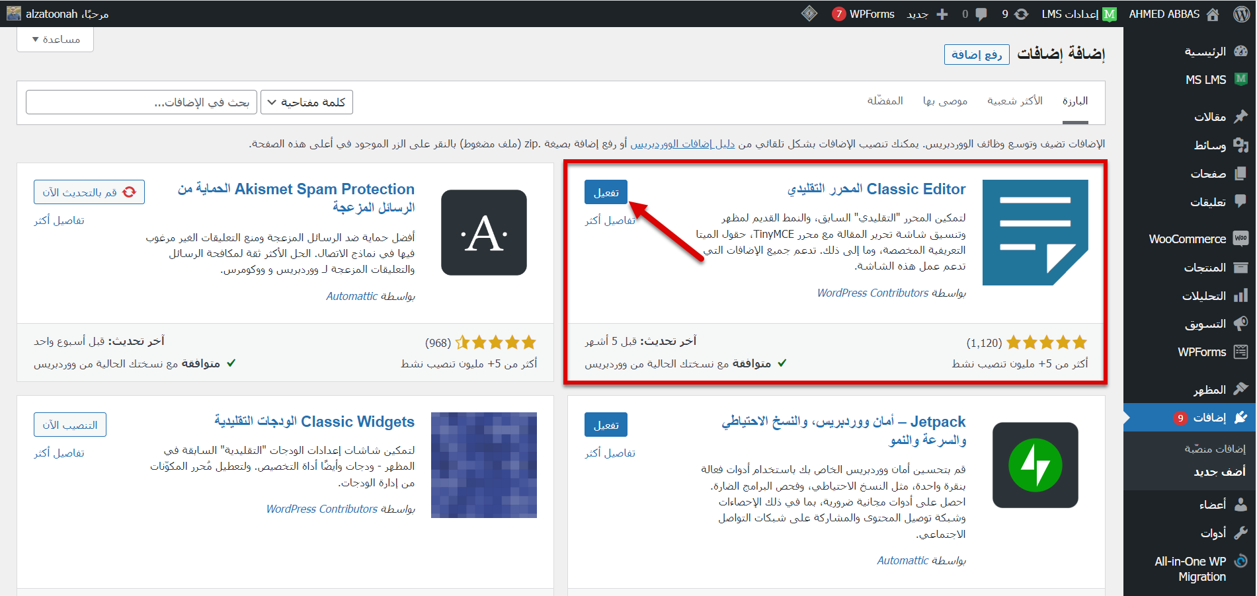Open تفاصيل أكثر link for Classic Widgets
1257x596 pixels.
pos(59,453)
